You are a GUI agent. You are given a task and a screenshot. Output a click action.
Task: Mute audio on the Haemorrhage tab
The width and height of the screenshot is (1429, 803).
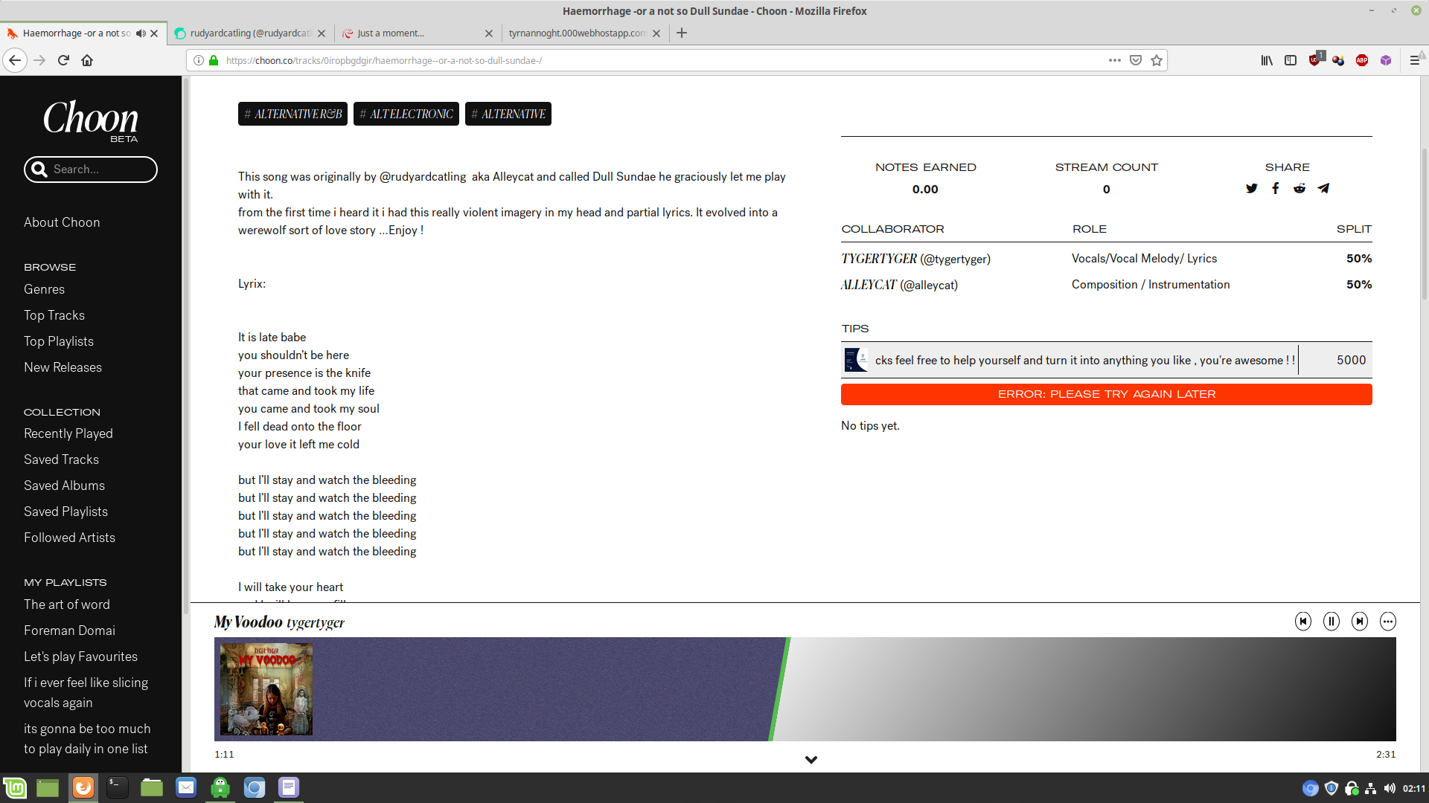pos(140,33)
